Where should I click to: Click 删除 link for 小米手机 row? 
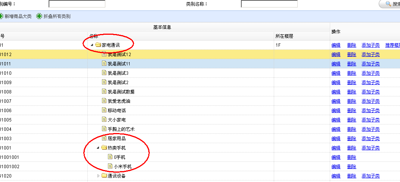click(x=351, y=166)
